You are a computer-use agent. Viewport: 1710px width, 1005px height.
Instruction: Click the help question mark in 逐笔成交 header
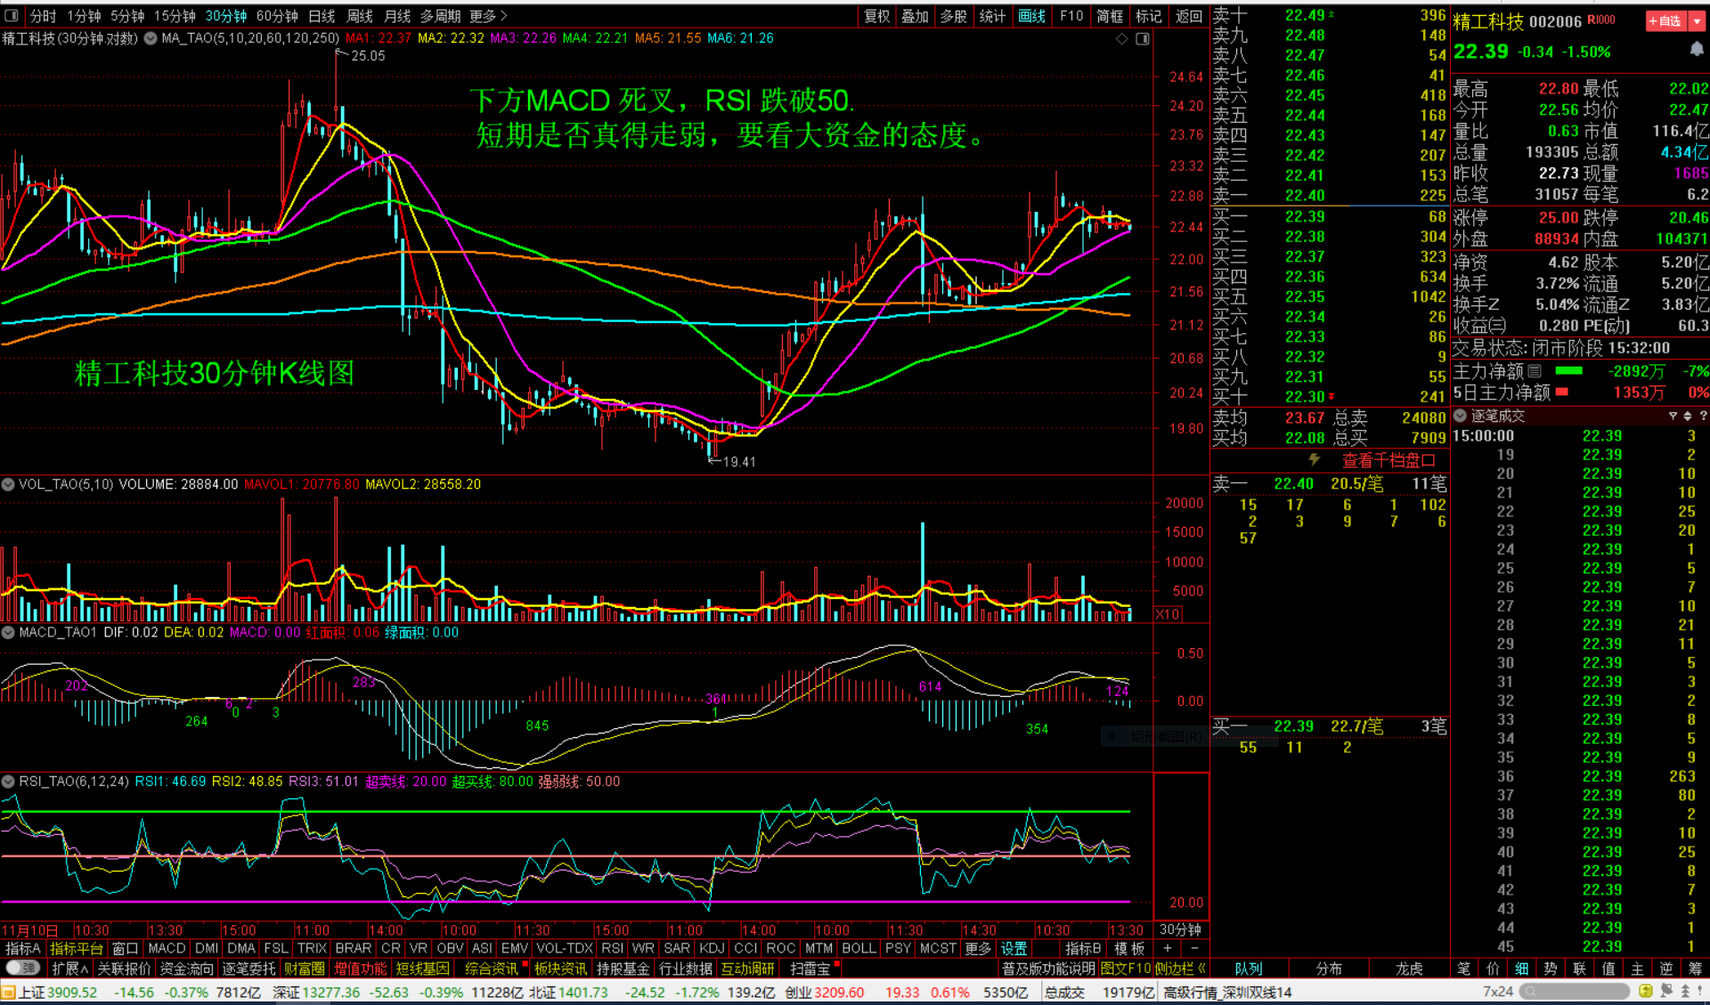point(1703,416)
